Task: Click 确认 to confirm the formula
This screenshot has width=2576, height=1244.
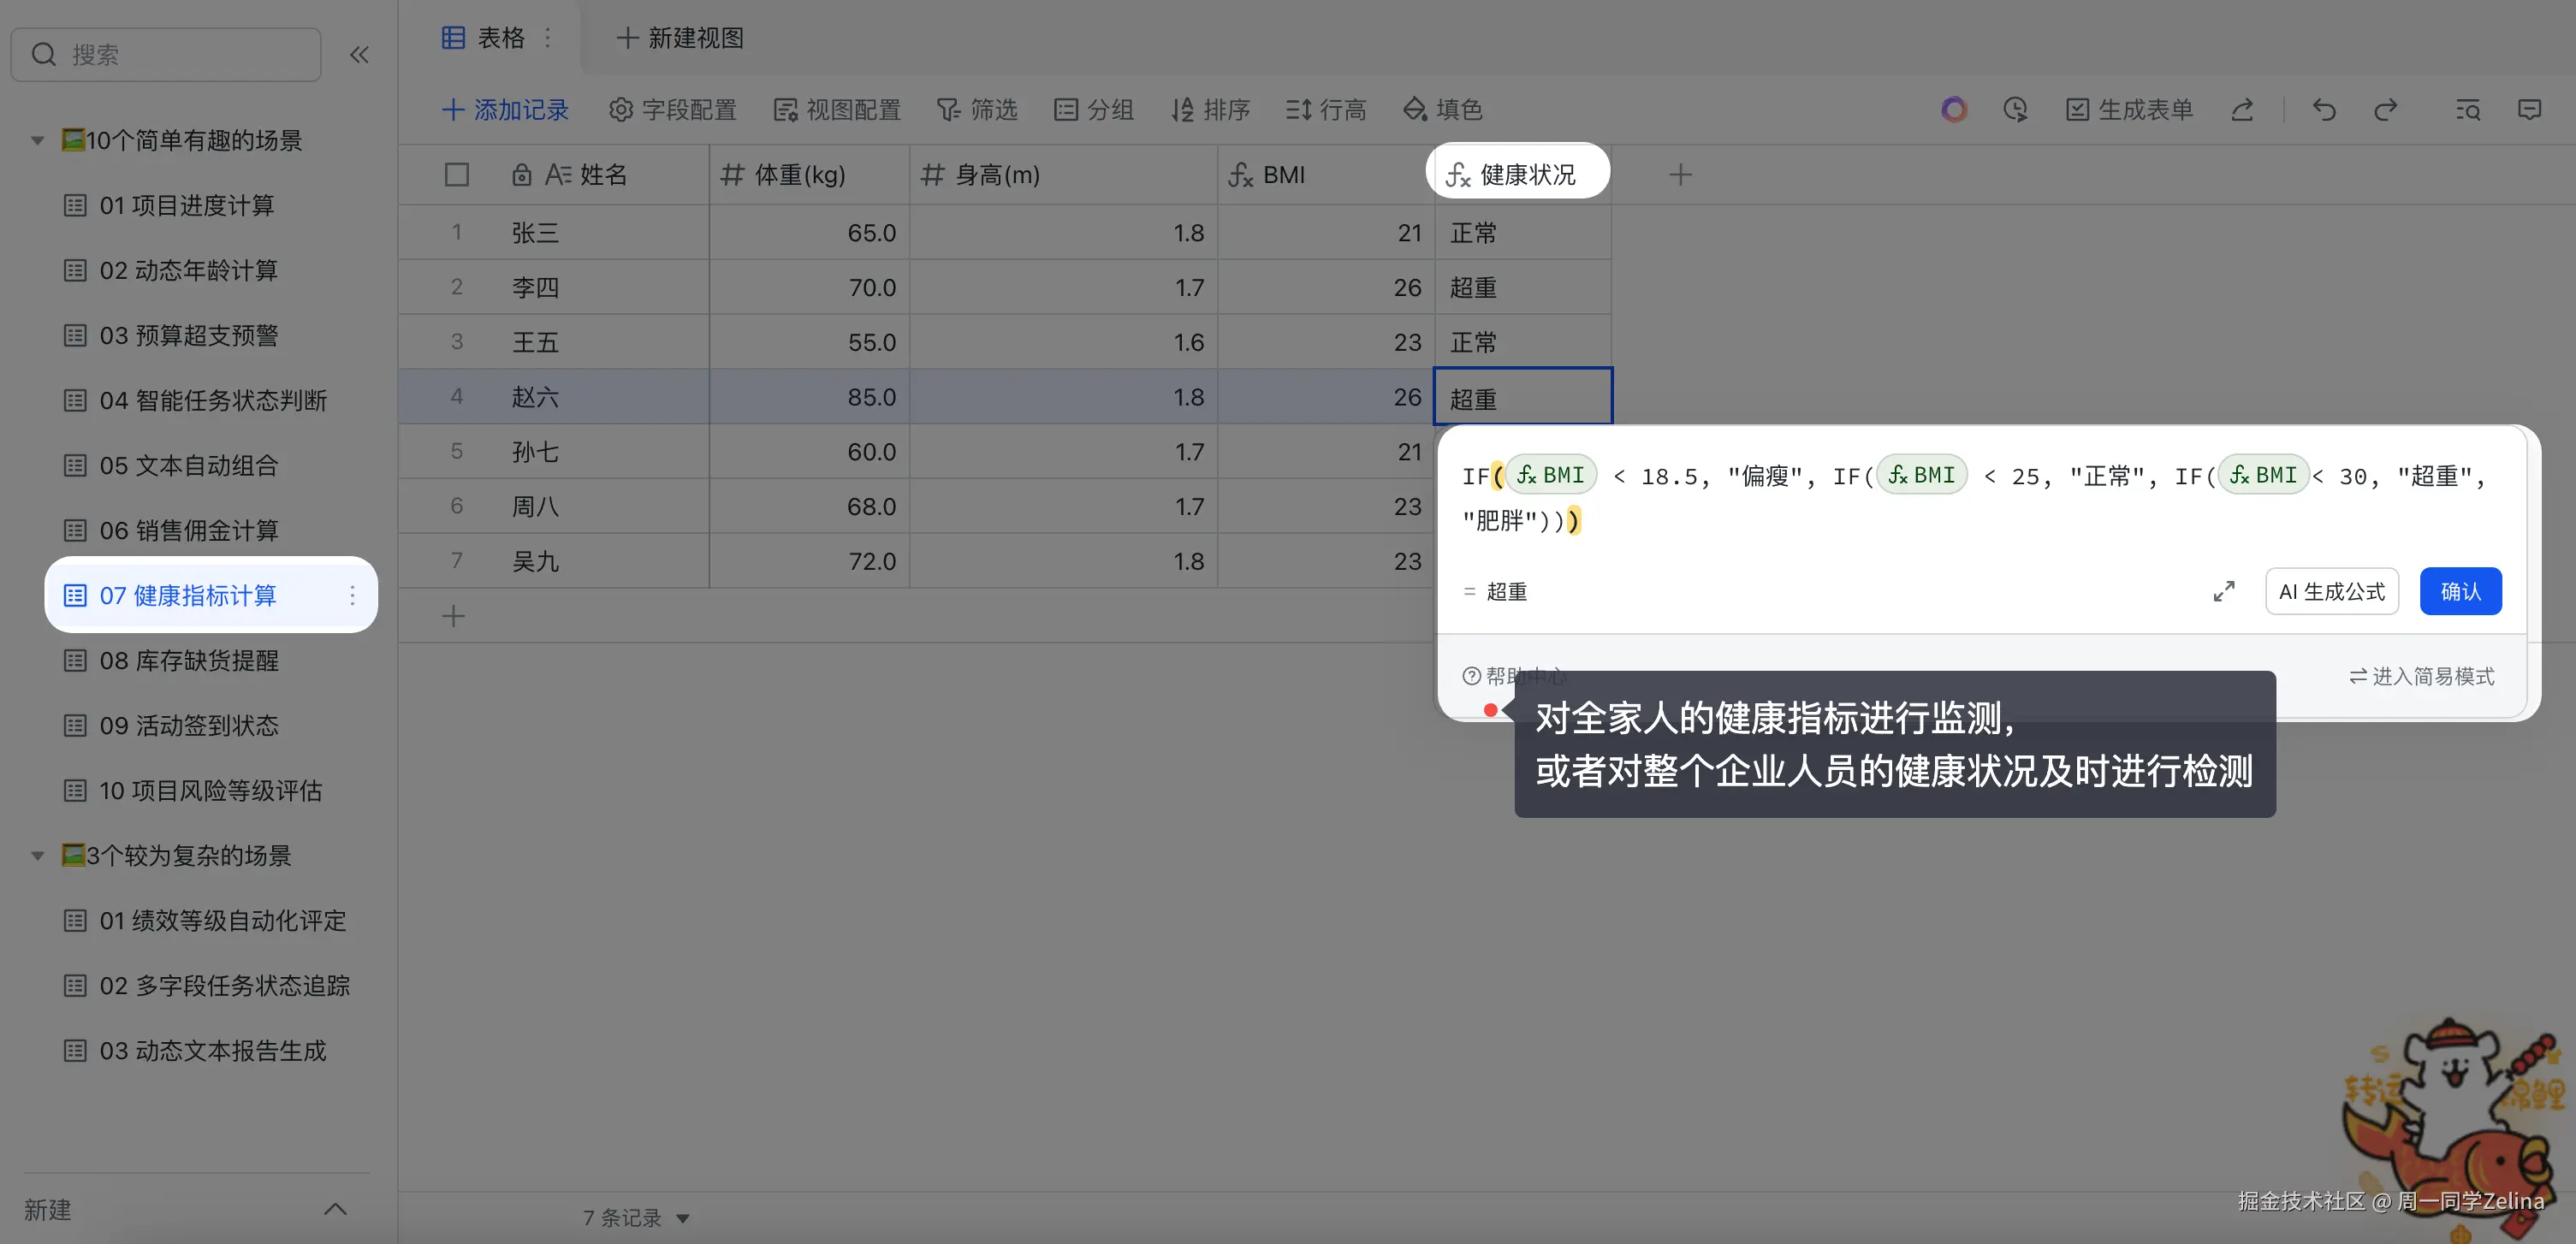Action: point(2460,592)
